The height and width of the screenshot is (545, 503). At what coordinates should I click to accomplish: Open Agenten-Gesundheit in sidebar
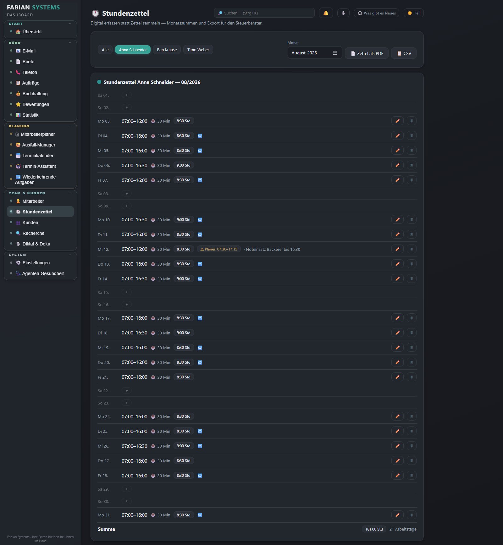(40, 273)
